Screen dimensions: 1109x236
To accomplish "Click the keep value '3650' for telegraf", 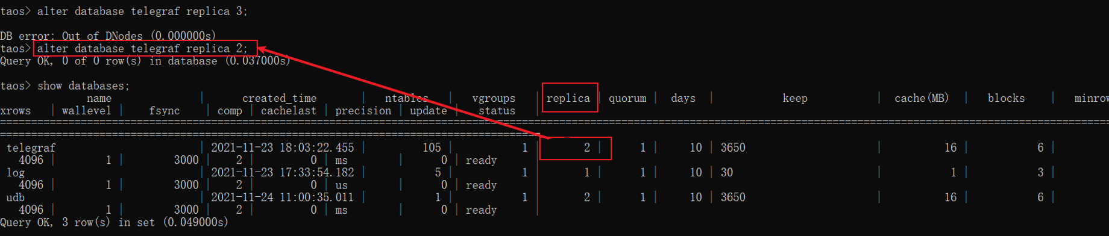I will pos(733,148).
